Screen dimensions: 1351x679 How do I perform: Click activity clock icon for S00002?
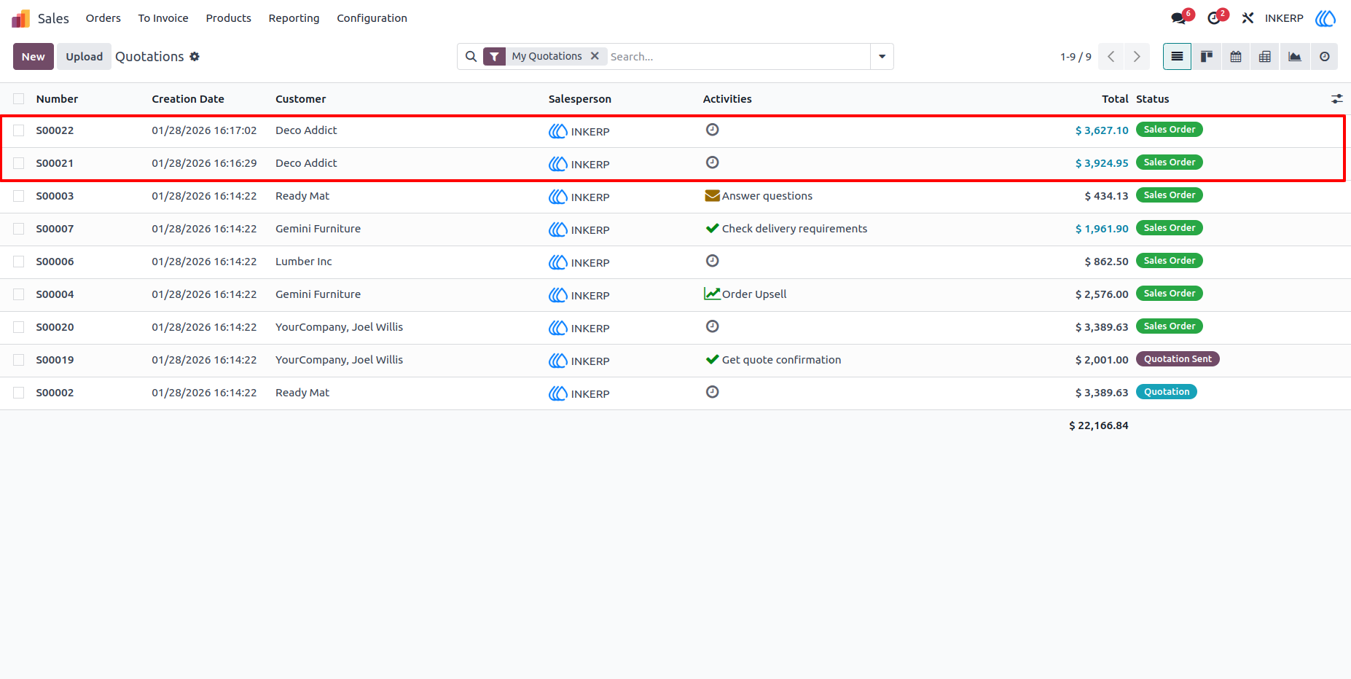click(713, 392)
